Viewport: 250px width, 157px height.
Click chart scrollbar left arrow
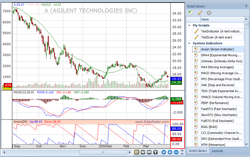[x=4, y=152]
